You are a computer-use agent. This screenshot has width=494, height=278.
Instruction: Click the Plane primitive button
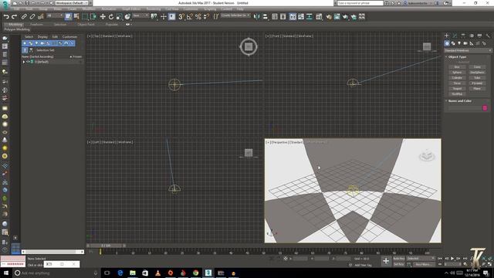click(477, 89)
